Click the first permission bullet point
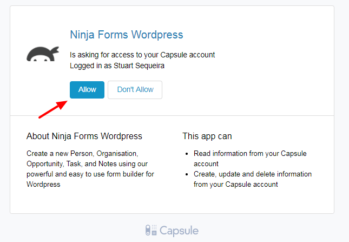 tap(187, 154)
